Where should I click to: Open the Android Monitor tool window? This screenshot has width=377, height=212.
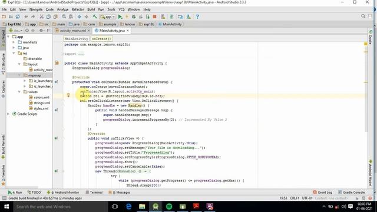pos(63,193)
